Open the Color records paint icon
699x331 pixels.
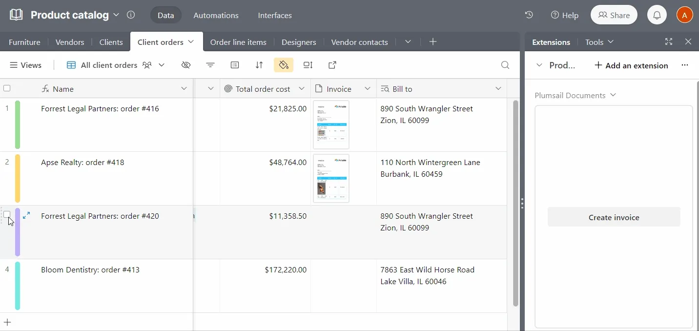[x=284, y=65]
